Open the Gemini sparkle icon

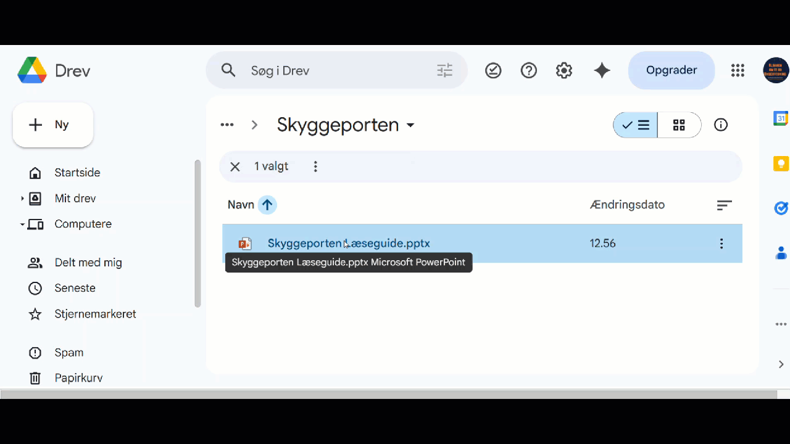coord(602,71)
